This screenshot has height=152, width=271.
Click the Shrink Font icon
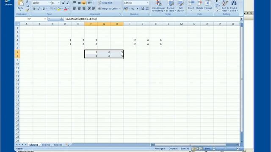click(68, 3)
